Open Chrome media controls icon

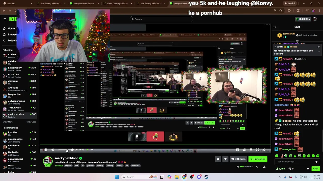click(x=307, y=11)
